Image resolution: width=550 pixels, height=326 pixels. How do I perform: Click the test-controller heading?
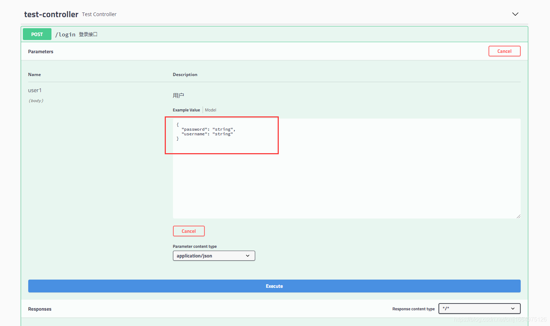[x=51, y=14]
